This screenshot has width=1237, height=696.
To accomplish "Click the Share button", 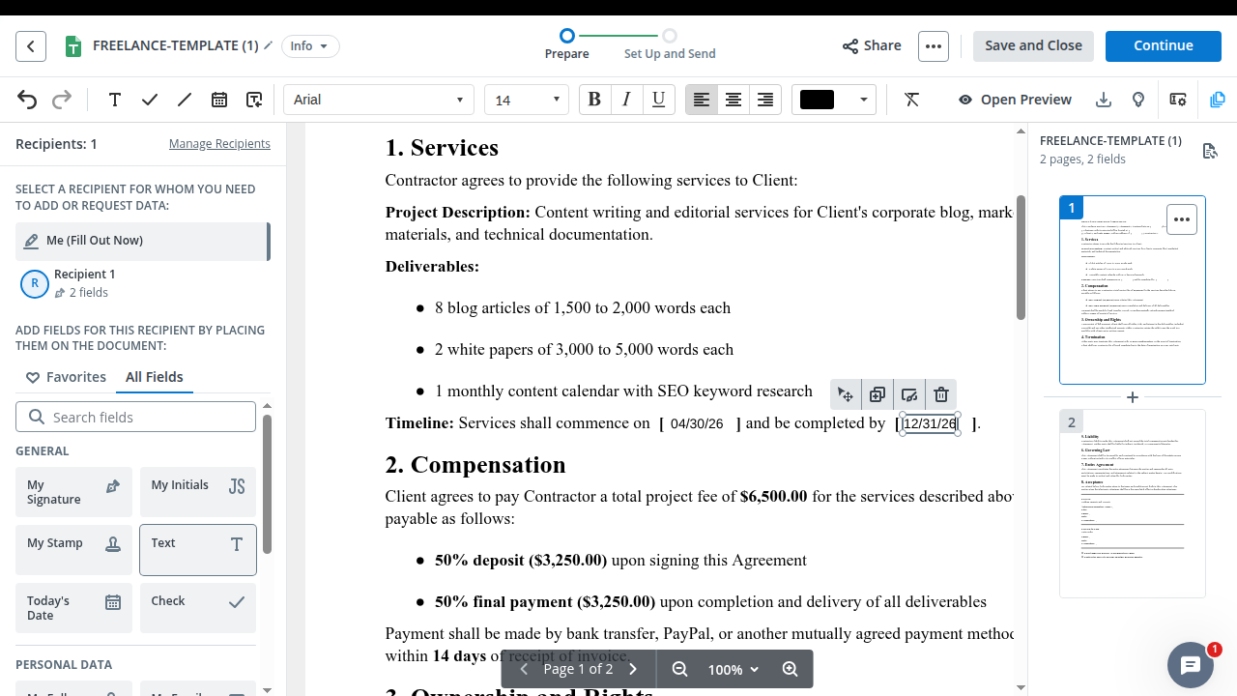I will click(x=872, y=45).
